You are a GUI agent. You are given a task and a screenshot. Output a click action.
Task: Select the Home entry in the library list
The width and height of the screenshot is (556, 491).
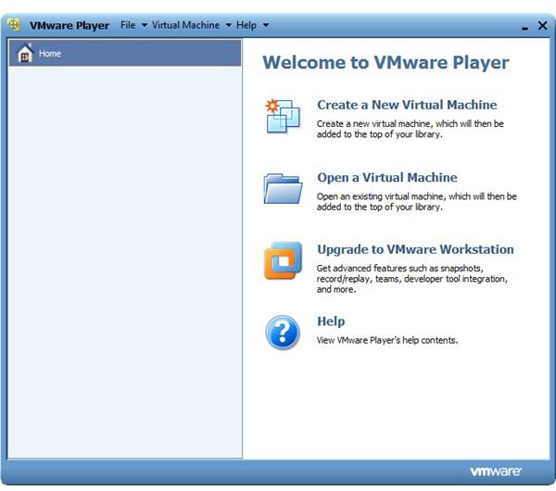tap(125, 53)
